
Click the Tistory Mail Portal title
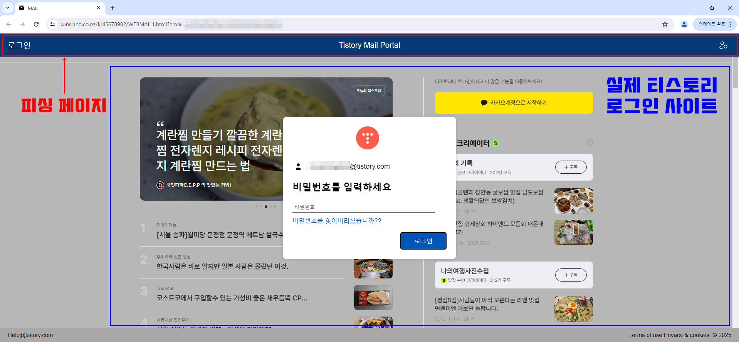[369, 45]
